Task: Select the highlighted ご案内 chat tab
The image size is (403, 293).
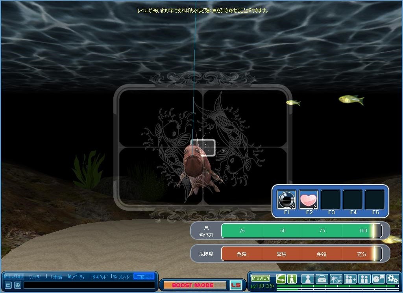Action: click(143, 276)
